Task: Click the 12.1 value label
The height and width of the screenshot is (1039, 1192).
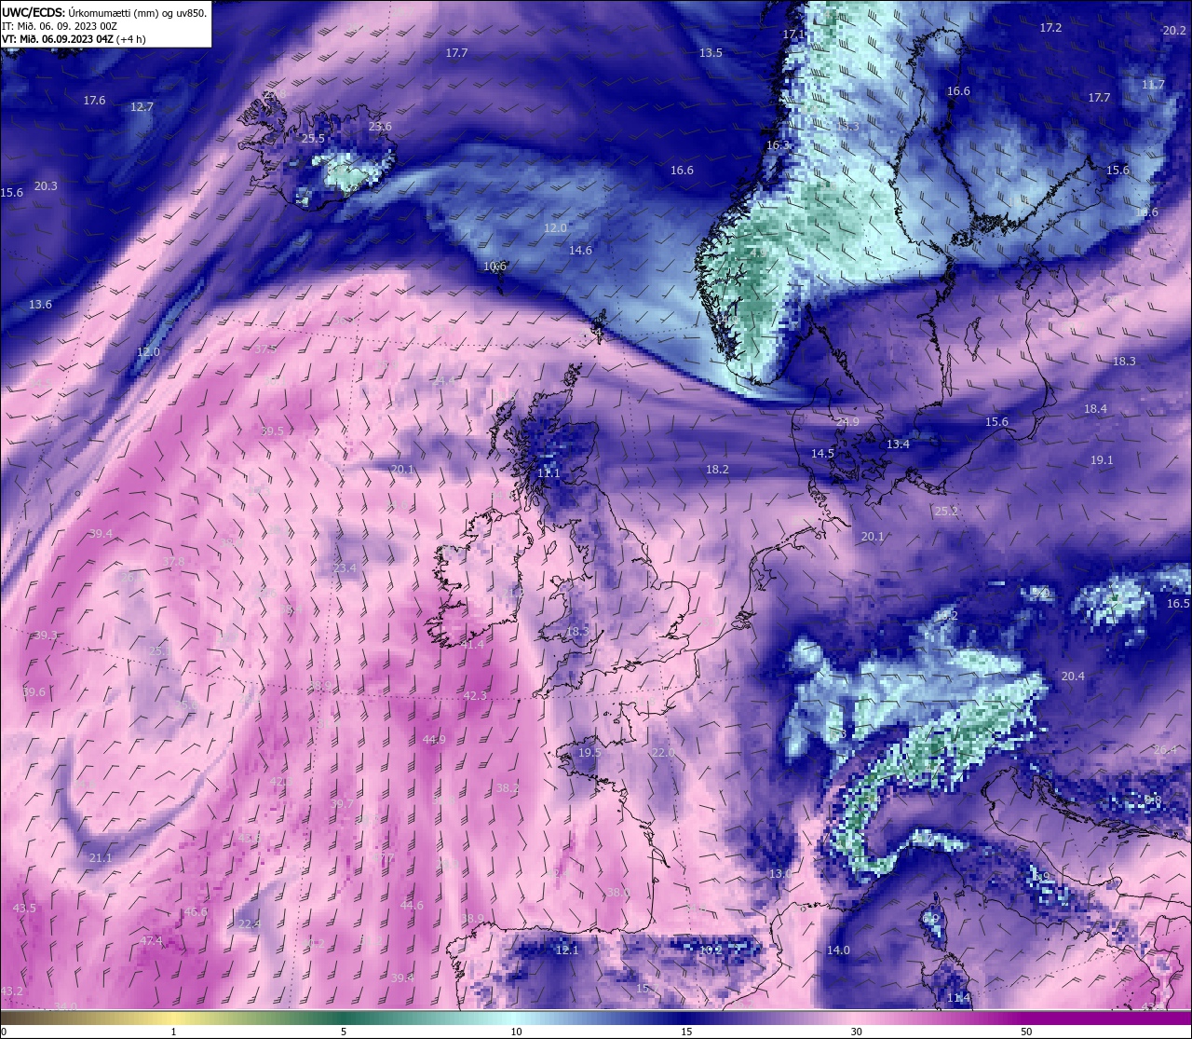Action: [x=567, y=951]
